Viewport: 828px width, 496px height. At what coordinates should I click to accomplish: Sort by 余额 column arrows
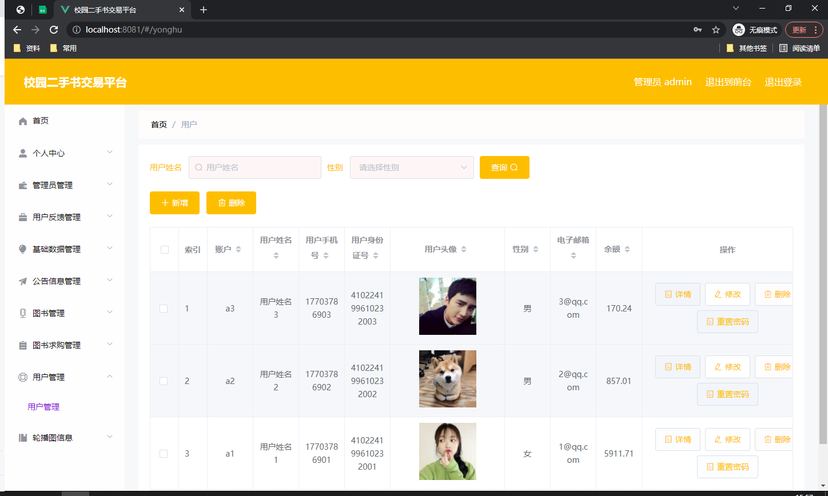pos(627,250)
